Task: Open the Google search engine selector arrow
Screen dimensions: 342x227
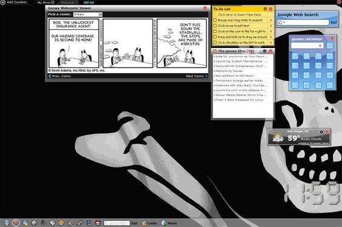Action: [x=284, y=23]
